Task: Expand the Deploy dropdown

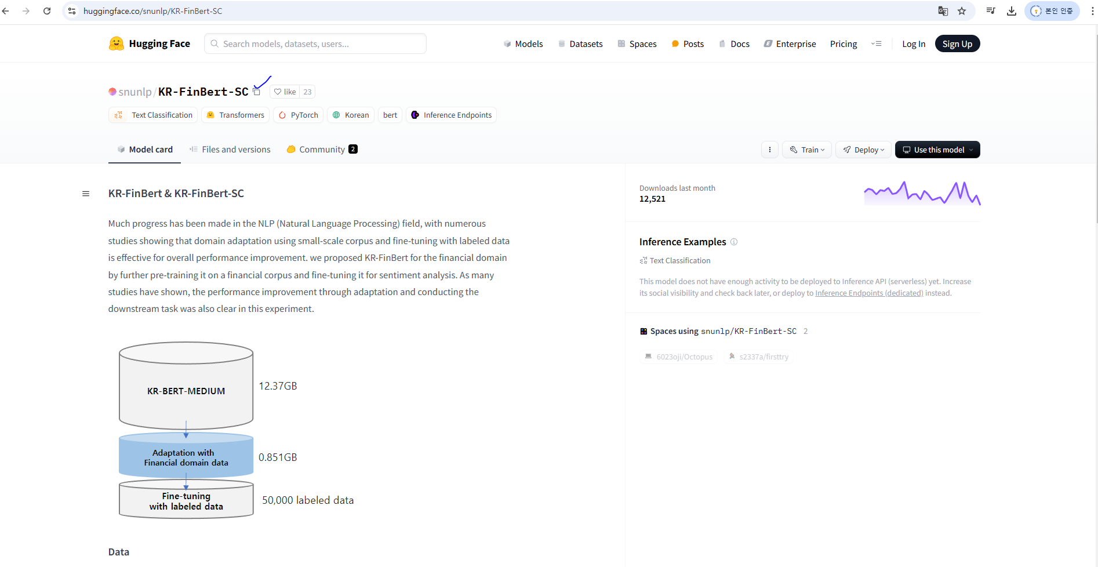Action: tap(864, 150)
